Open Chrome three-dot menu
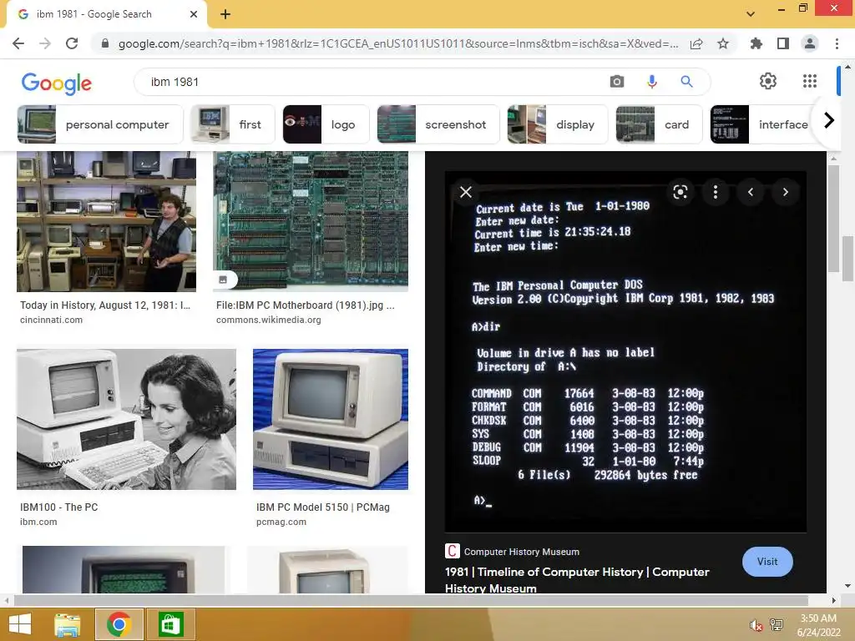The height and width of the screenshot is (641, 855). coord(837,43)
